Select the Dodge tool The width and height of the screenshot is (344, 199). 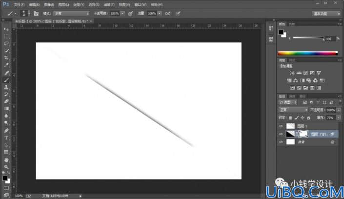pos(6,123)
